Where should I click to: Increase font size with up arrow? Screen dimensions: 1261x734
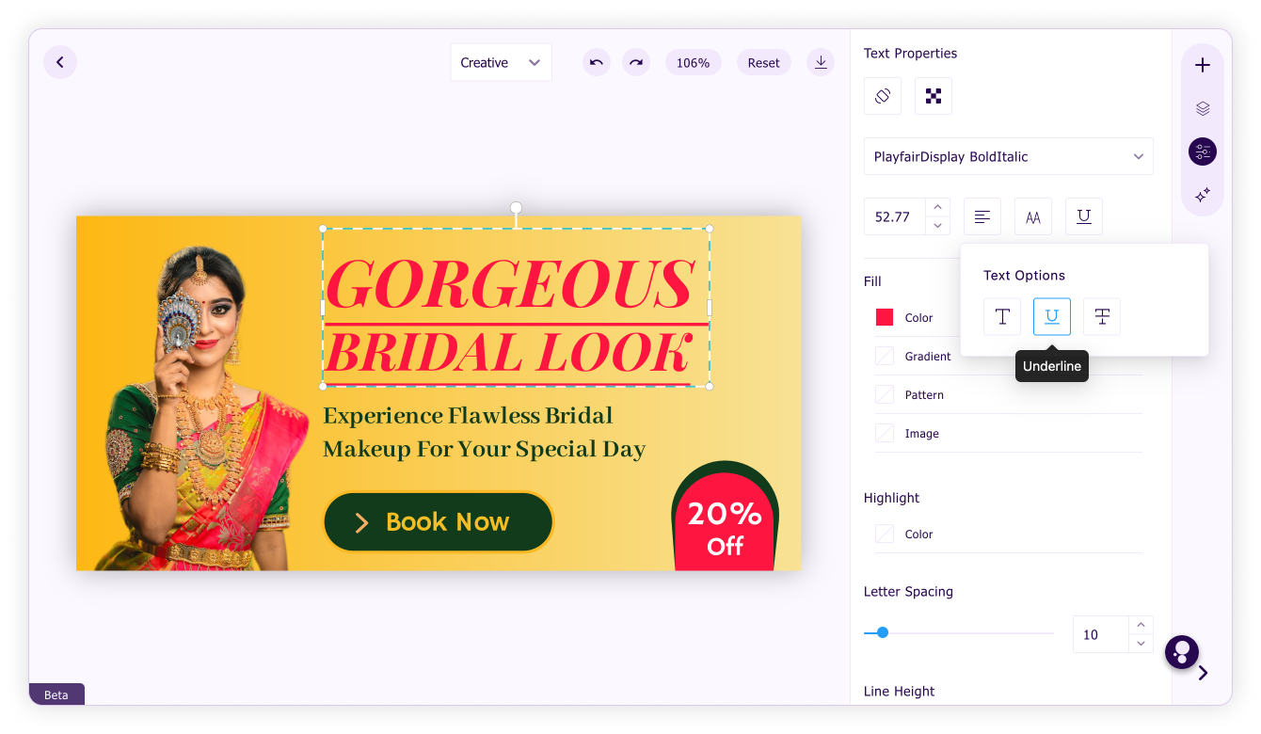(936, 207)
